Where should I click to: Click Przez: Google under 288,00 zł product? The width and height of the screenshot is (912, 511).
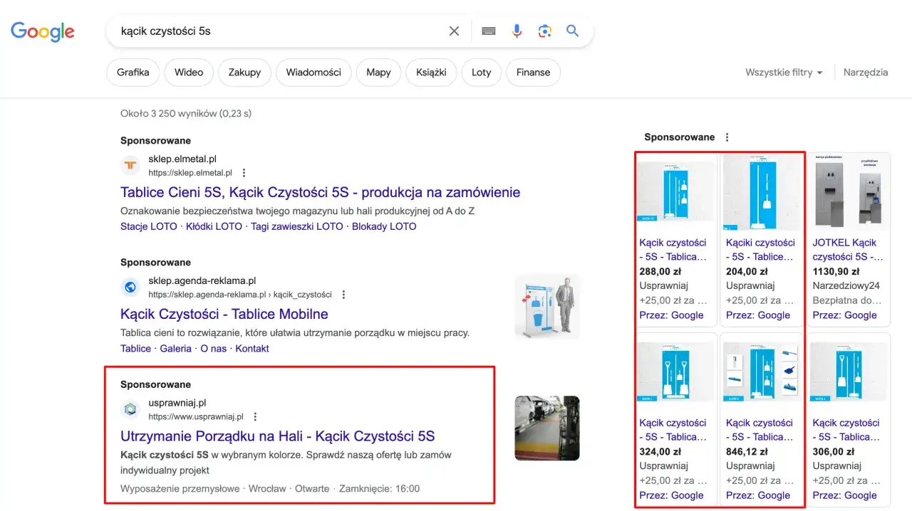(x=671, y=315)
